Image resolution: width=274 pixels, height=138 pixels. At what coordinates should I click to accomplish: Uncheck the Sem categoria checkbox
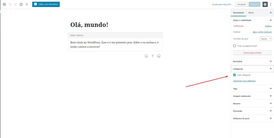click(234, 75)
